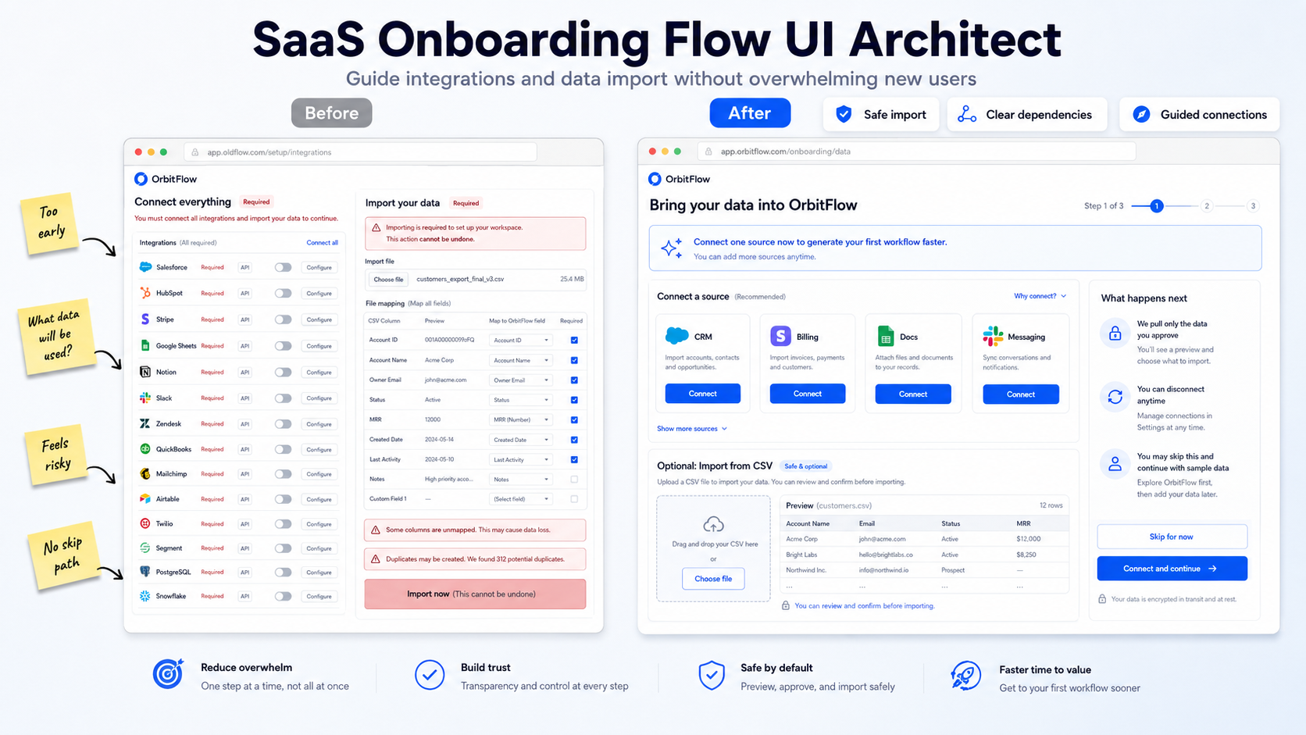This screenshot has height=735, width=1306.
Task: Click the Zendesk icon
Action: (145, 423)
